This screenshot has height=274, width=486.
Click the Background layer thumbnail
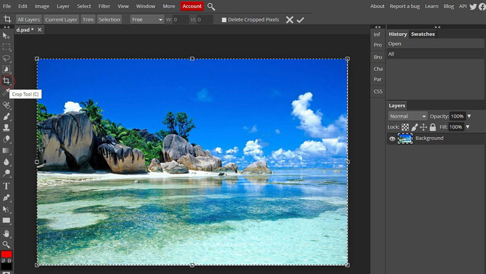point(405,138)
